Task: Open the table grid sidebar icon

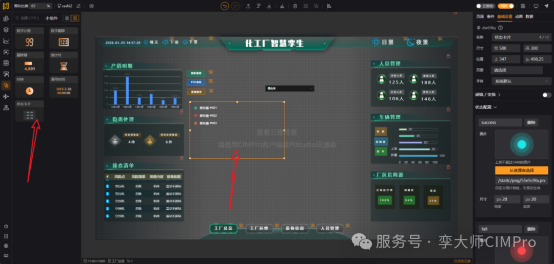Action: click(x=6, y=63)
